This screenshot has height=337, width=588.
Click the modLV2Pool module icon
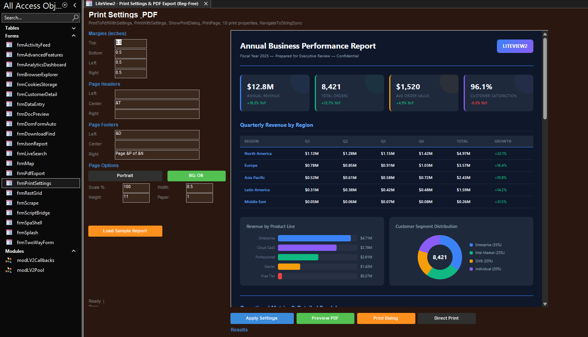pyautogui.click(x=9, y=270)
